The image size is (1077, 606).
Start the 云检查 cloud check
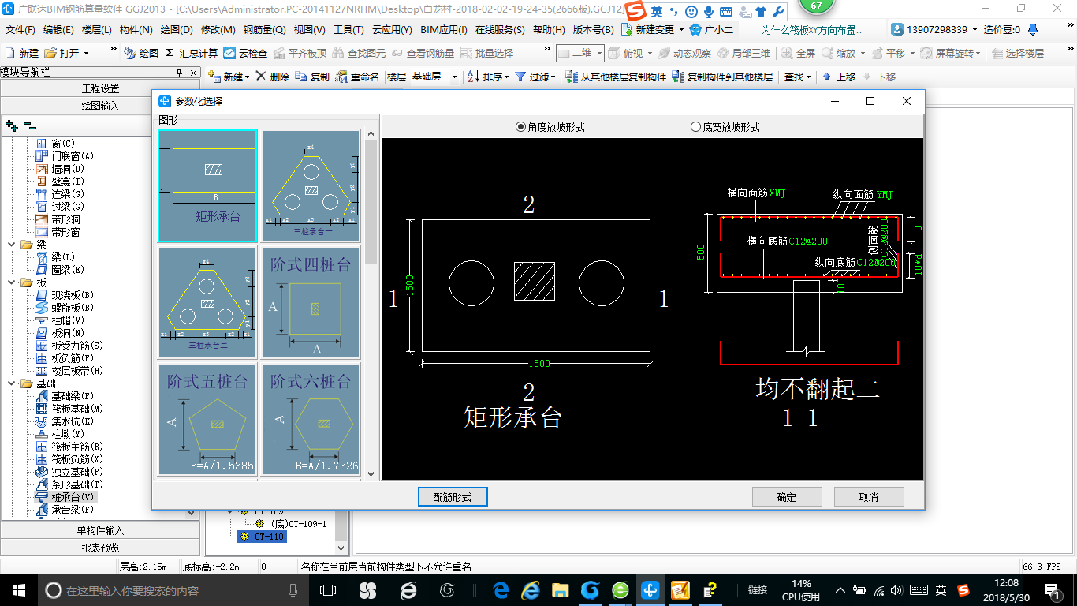point(245,53)
